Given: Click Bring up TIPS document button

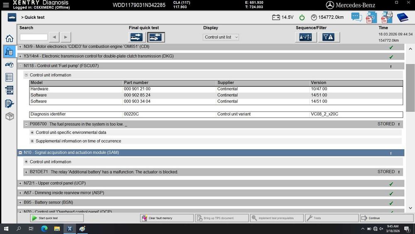Looking at the screenshot, I should [x=222, y=218].
